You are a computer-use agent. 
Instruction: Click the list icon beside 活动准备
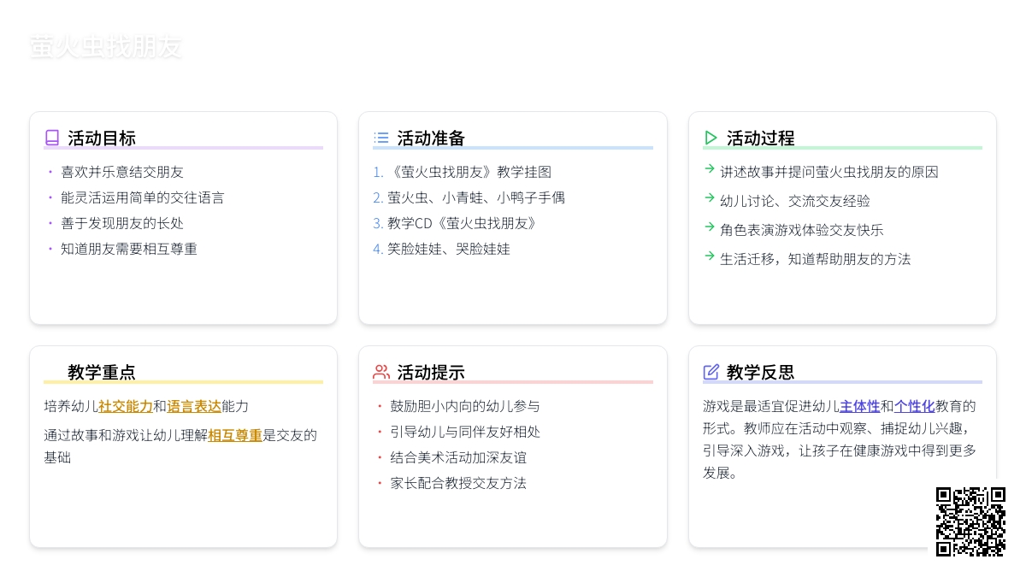(381, 138)
